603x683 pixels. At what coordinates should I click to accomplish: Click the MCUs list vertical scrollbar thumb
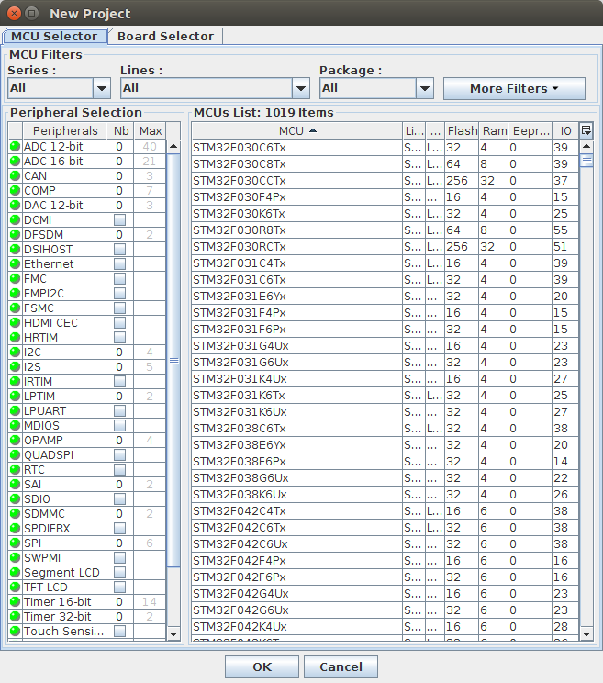point(586,160)
